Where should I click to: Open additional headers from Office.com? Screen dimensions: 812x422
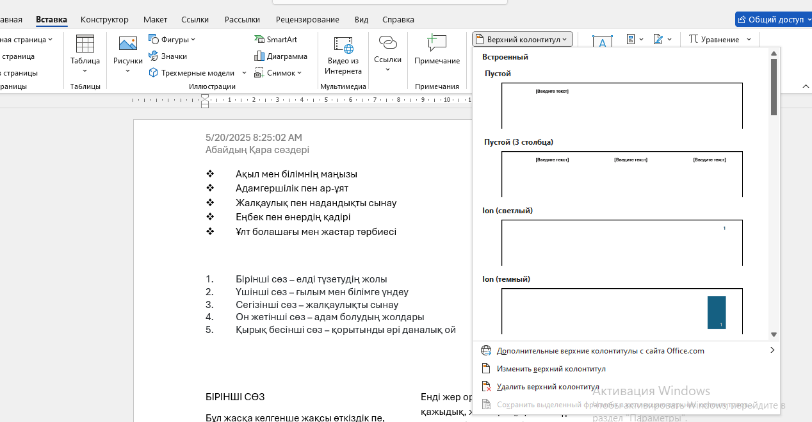[x=626, y=350]
